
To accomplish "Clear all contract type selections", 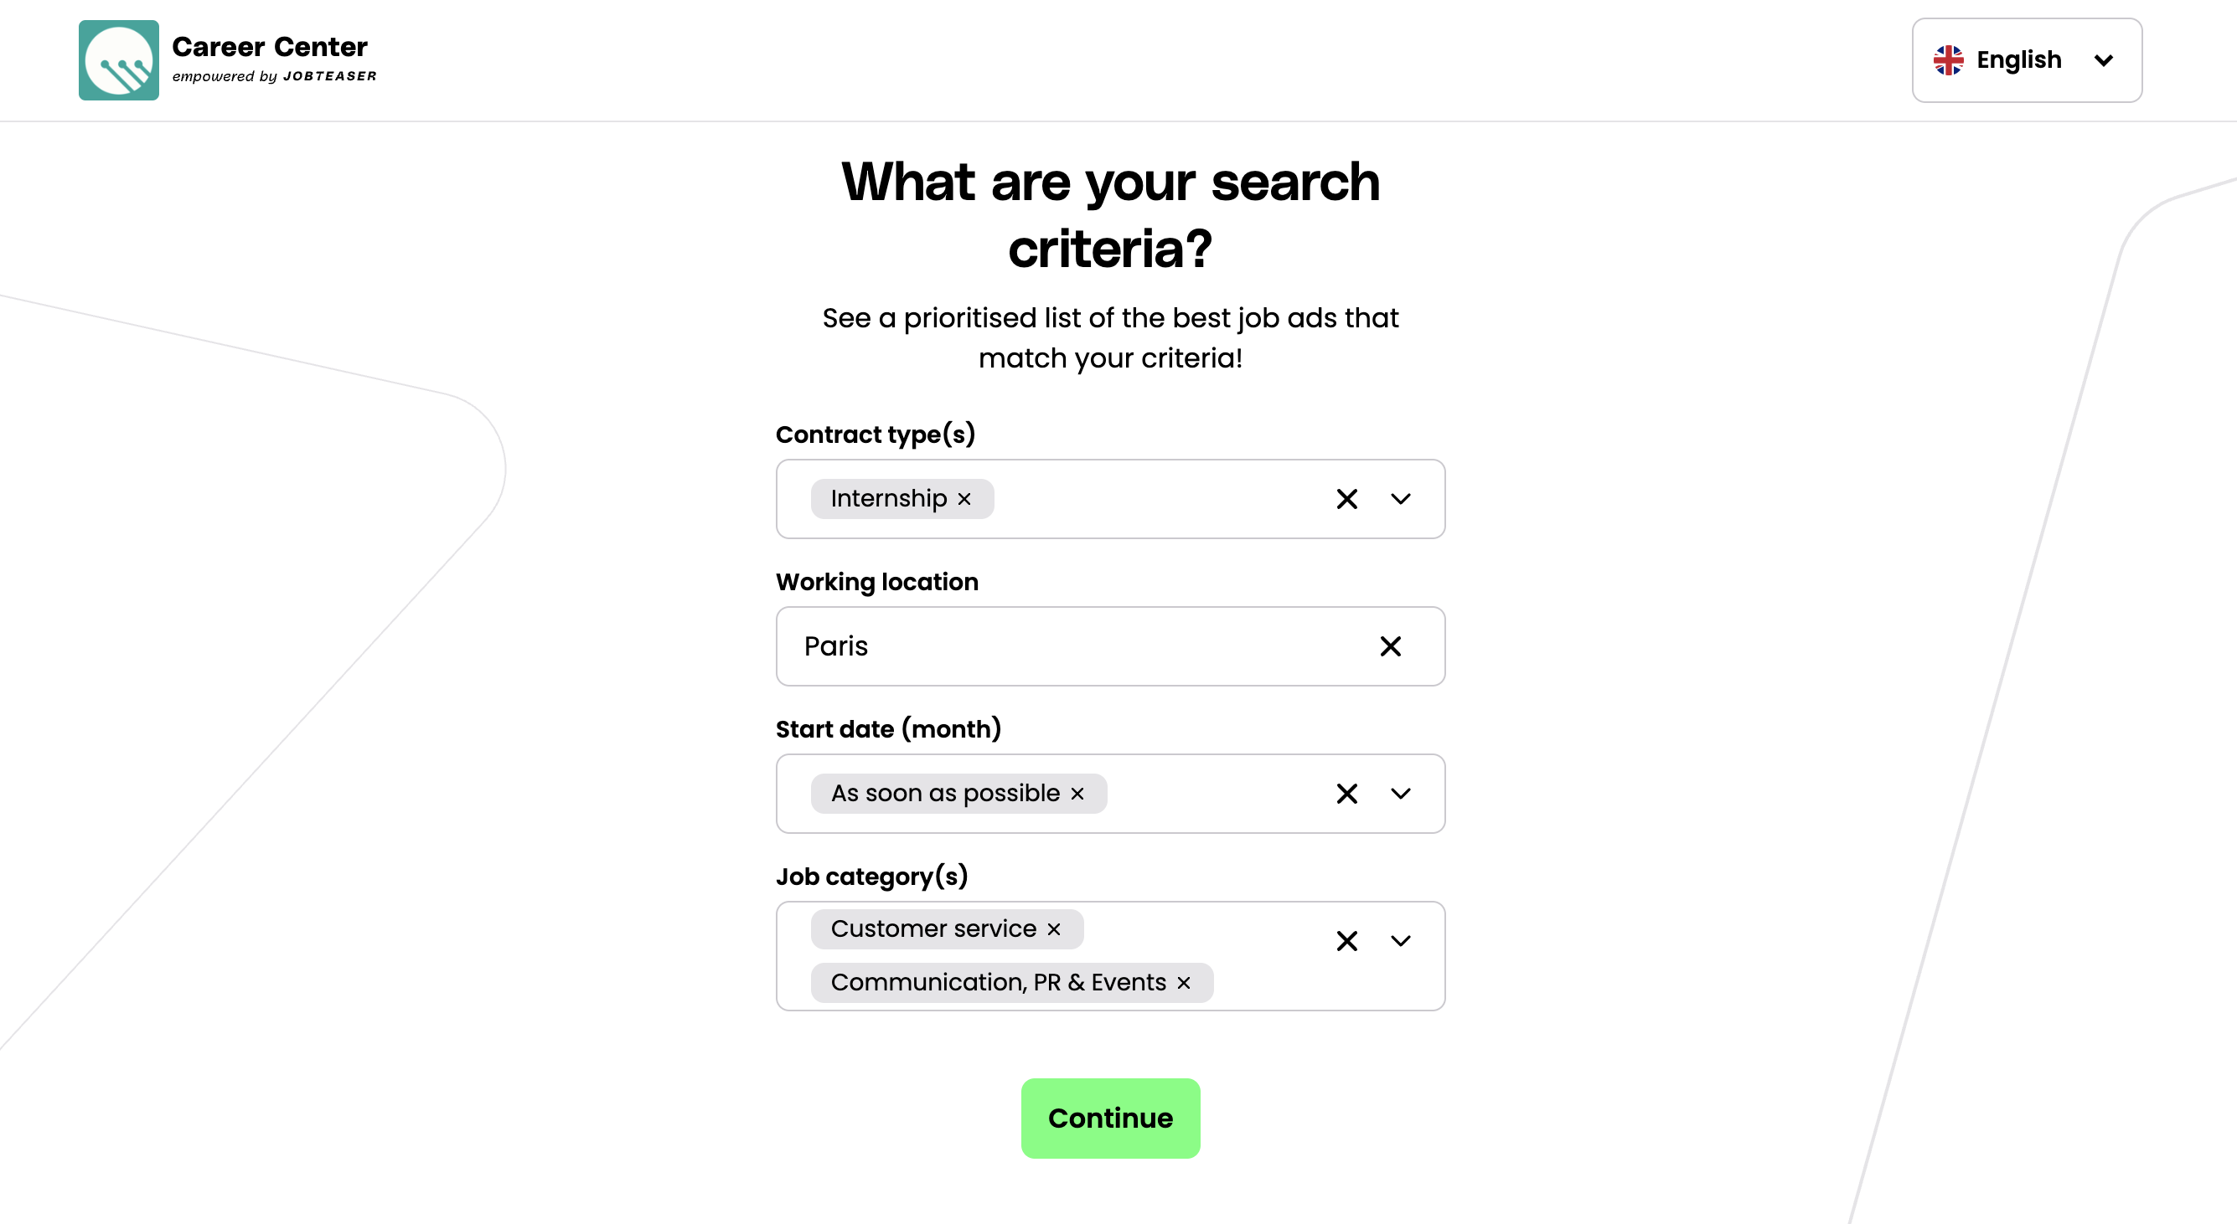I will [x=1346, y=499].
